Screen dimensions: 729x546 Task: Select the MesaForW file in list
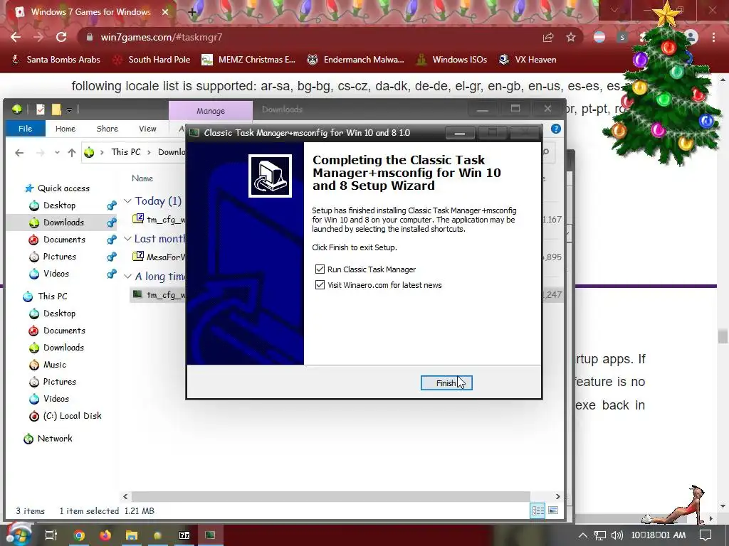pos(159,257)
